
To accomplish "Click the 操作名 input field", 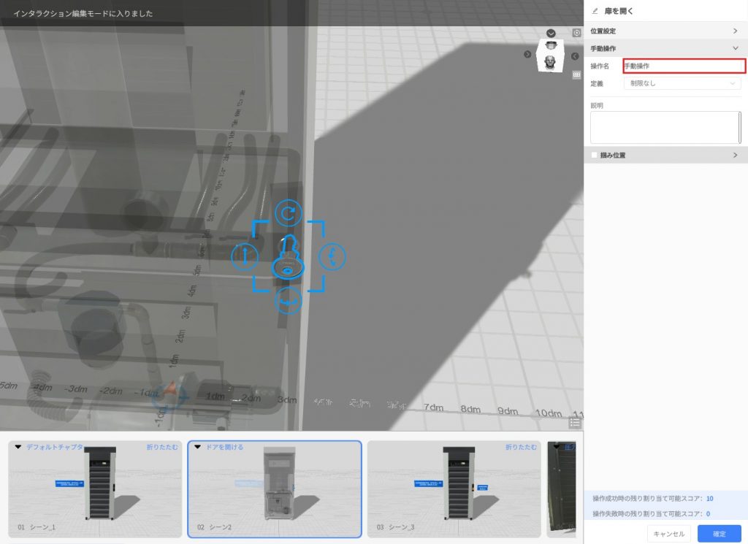I will click(684, 66).
